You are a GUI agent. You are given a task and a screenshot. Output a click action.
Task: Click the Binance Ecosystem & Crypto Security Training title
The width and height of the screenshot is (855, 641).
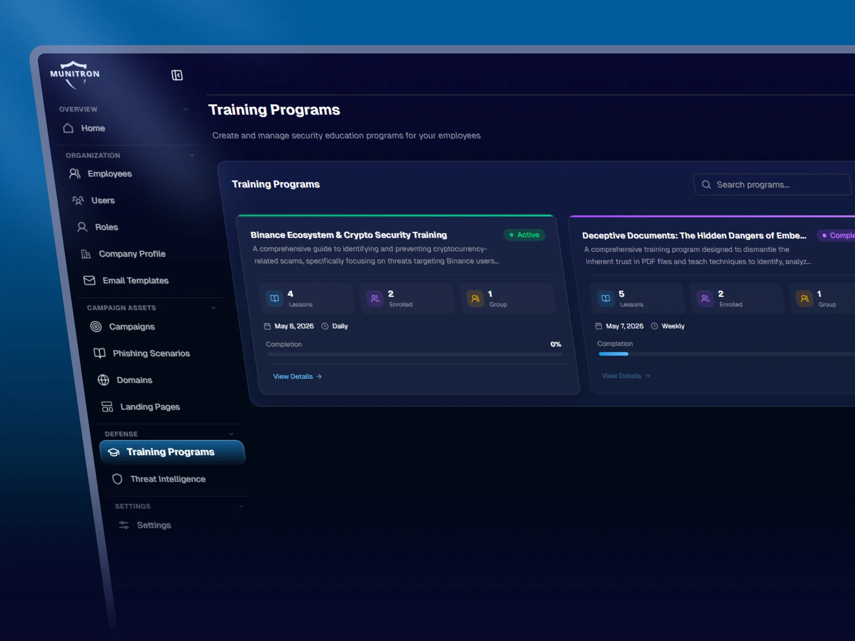349,235
